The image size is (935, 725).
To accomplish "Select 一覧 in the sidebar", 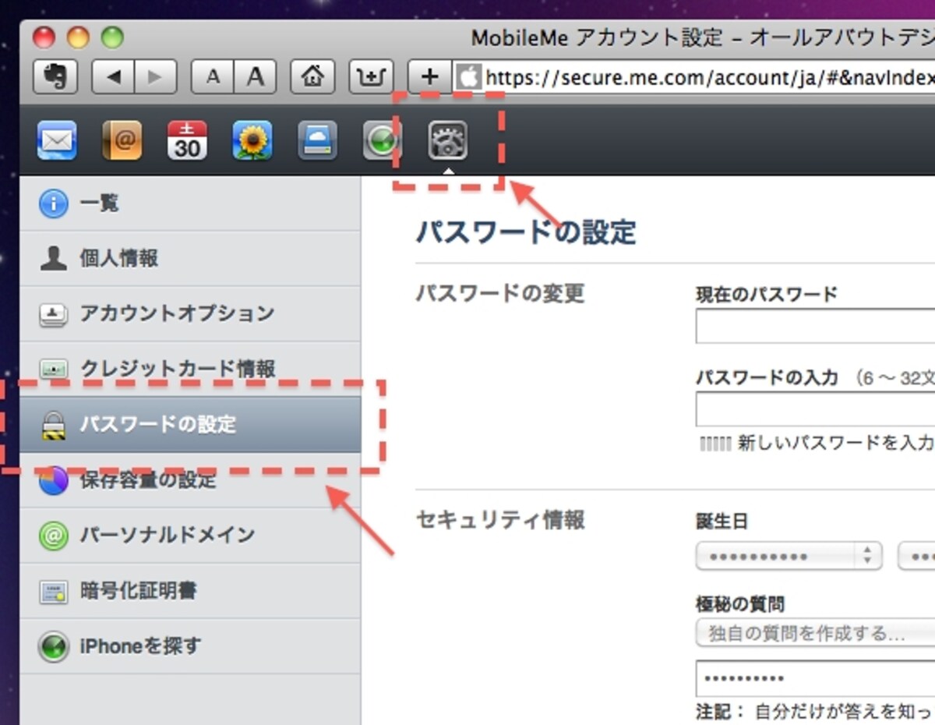I will [x=190, y=203].
